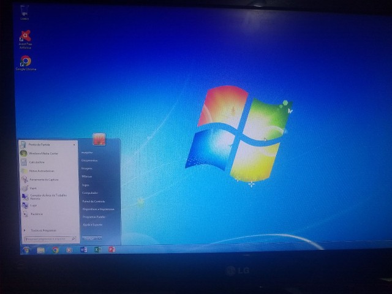Open Calculadora from the Start menu

[x=48, y=162]
